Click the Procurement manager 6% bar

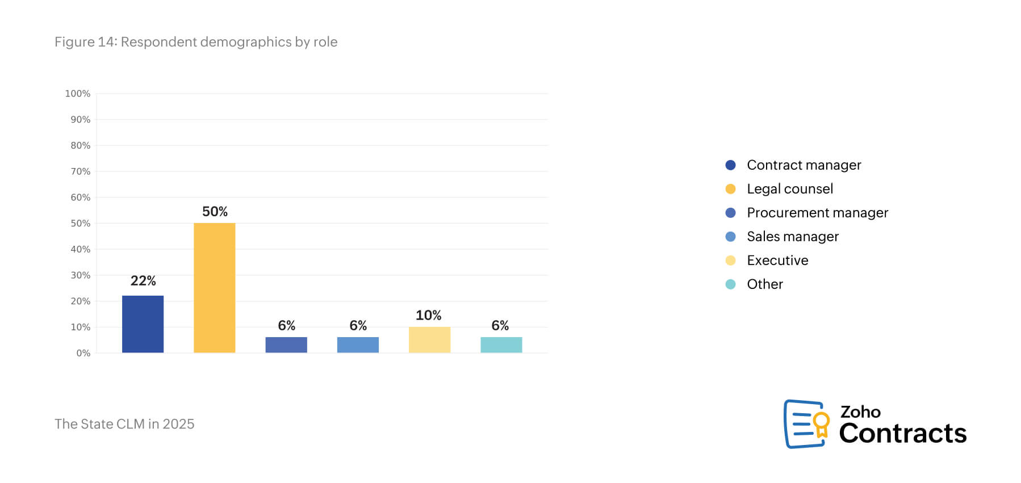[286, 345]
